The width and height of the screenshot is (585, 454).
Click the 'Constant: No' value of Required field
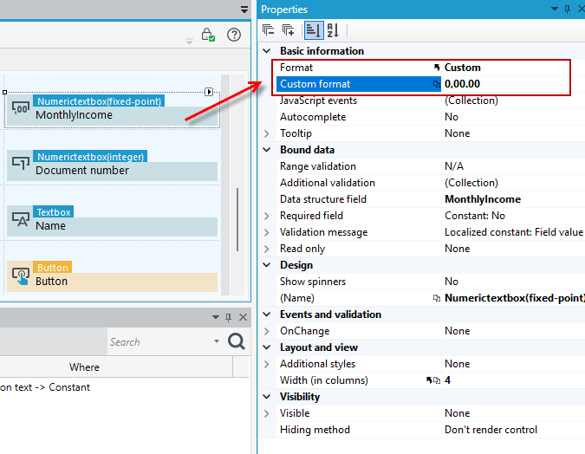(475, 216)
